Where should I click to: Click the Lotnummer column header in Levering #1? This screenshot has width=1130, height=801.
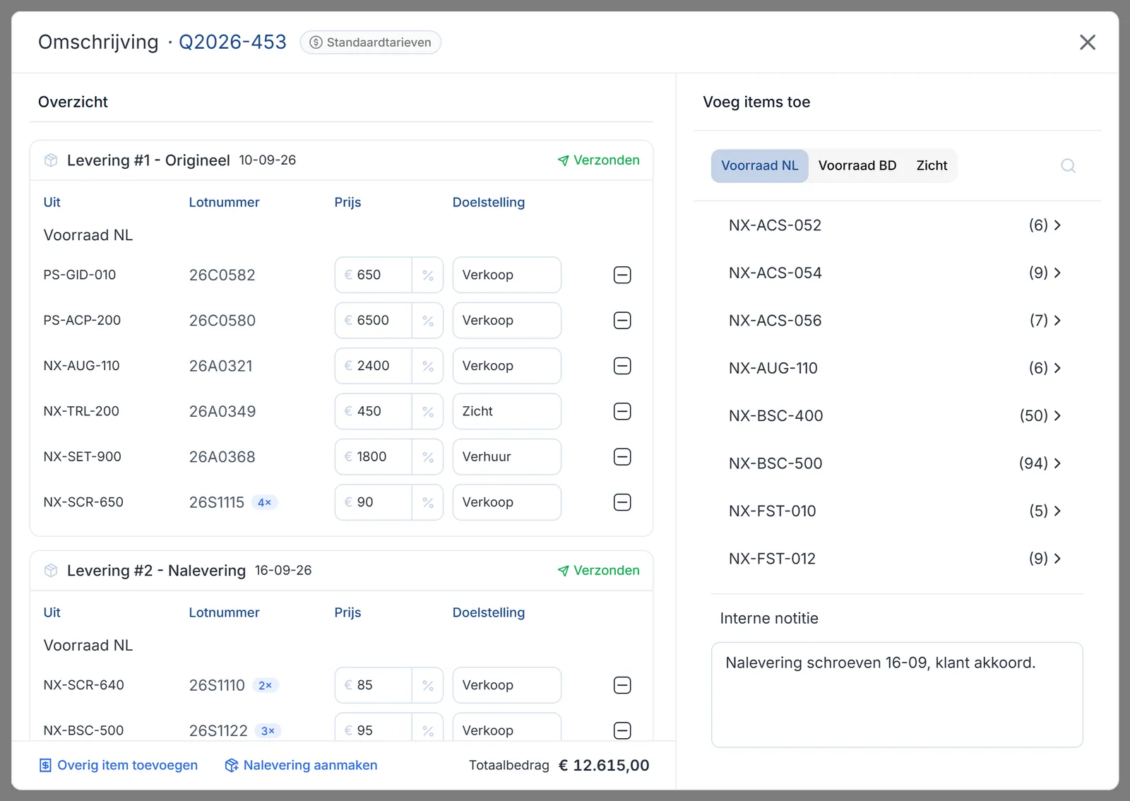coord(224,203)
